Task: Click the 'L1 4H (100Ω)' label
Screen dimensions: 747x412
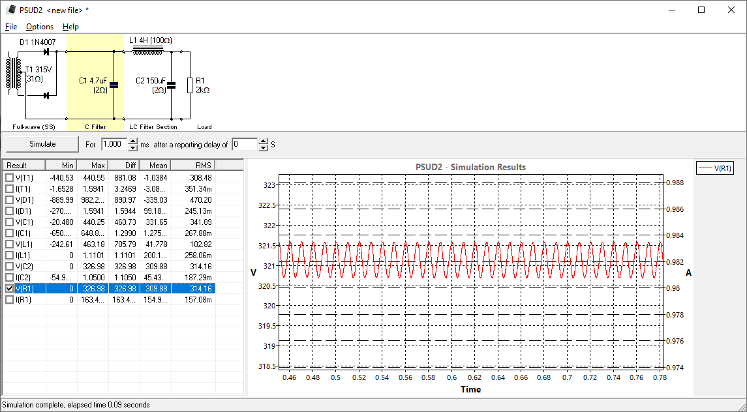Action: pos(151,40)
